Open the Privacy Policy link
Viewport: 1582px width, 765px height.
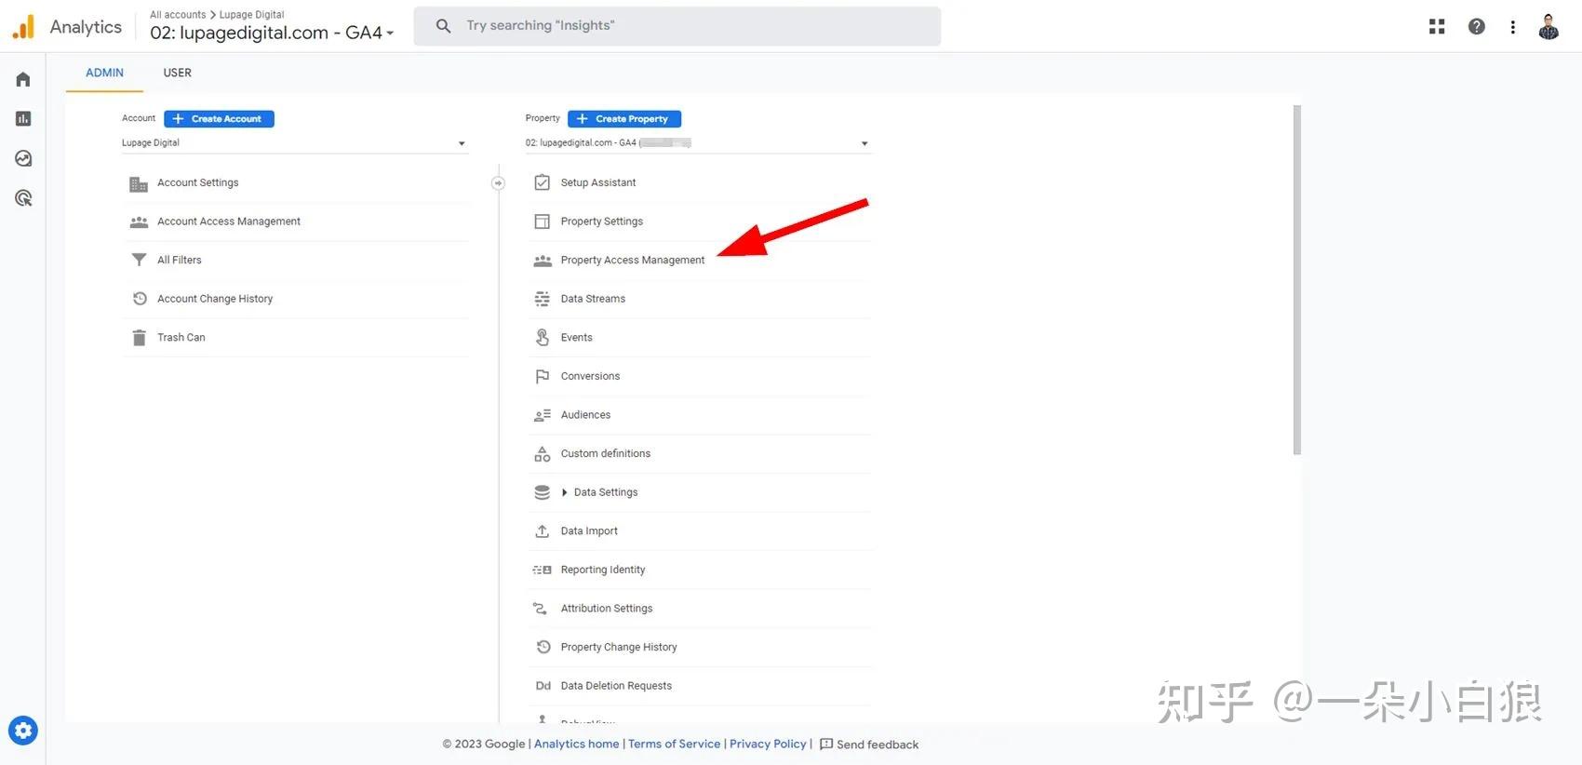[x=768, y=744]
